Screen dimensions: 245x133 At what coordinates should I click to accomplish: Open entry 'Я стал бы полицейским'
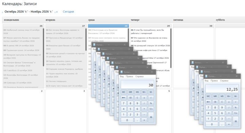click(147, 32)
